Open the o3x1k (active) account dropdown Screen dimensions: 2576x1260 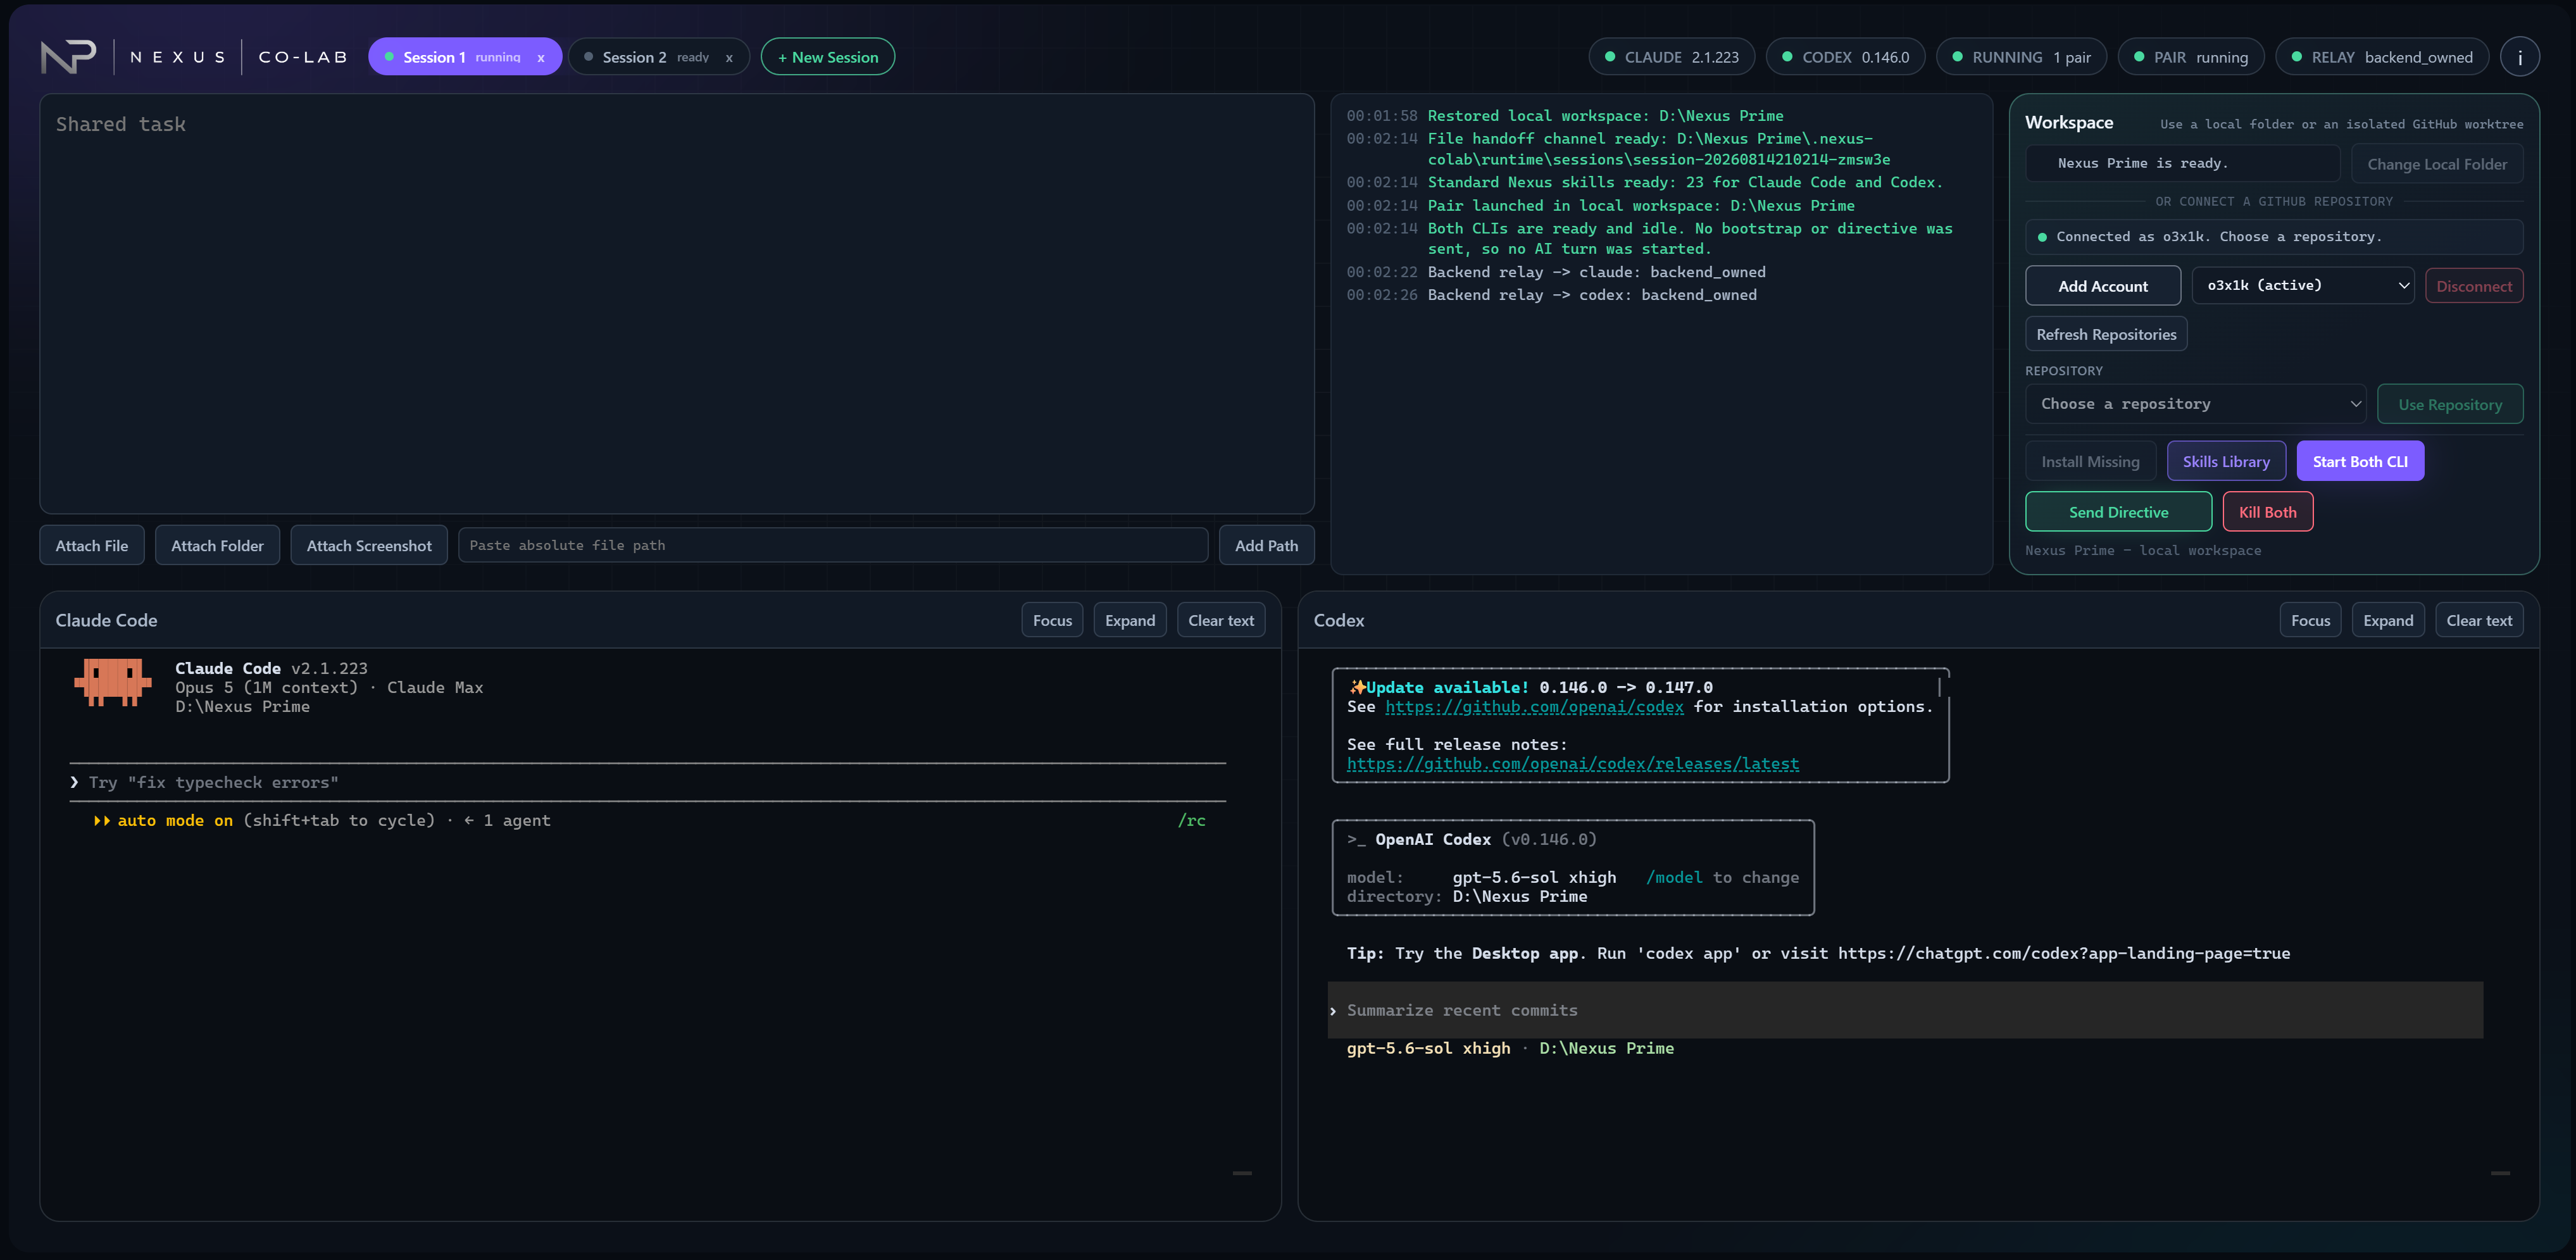[2303, 286]
